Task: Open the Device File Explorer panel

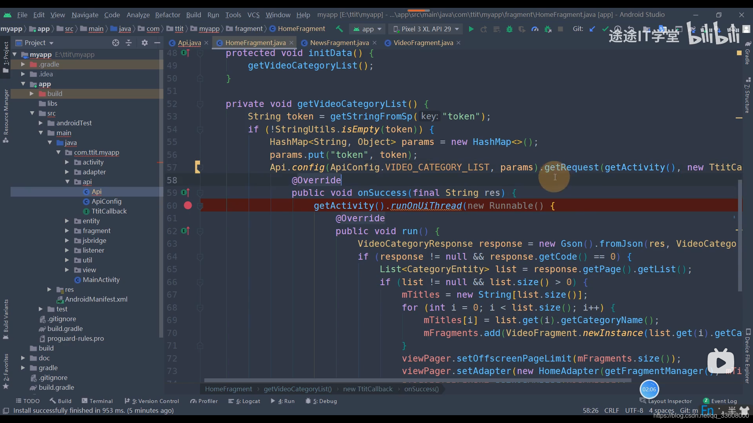Action: pos(748,356)
